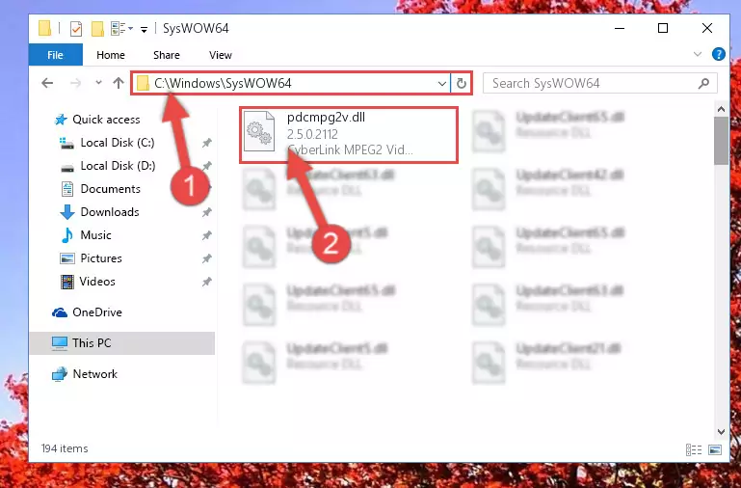Switch to details view layout icon

point(694,449)
